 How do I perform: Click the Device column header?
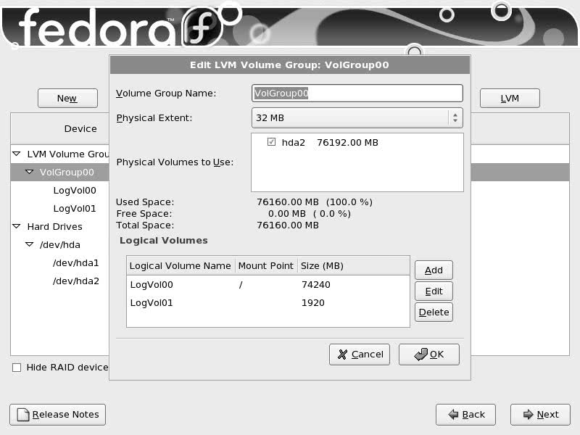[80, 129]
